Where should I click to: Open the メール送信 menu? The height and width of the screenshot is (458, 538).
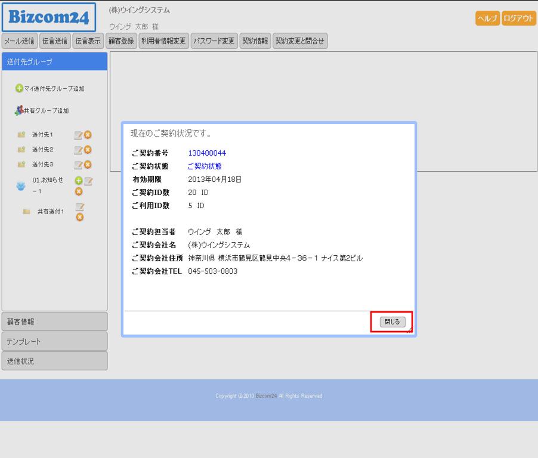tap(19, 41)
